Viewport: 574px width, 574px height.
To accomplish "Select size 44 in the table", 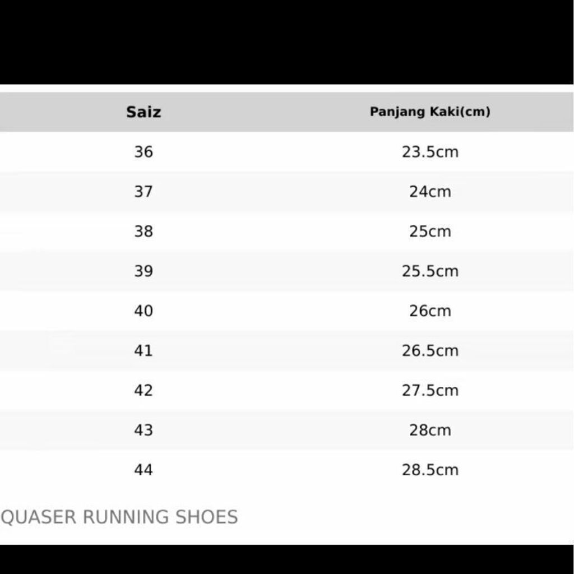I will [143, 470].
